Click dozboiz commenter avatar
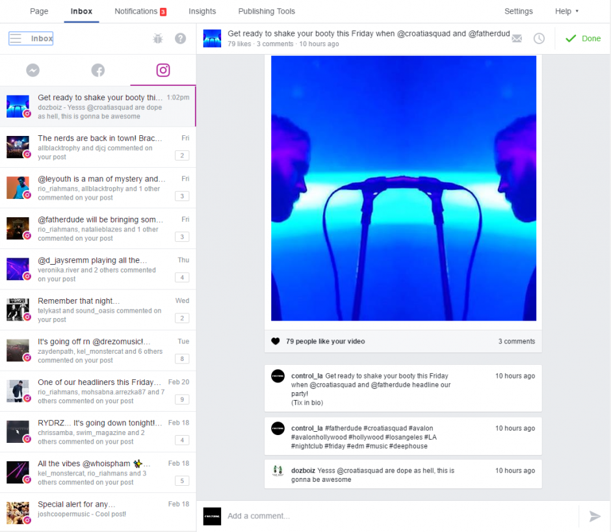611x532 pixels. (x=278, y=471)
